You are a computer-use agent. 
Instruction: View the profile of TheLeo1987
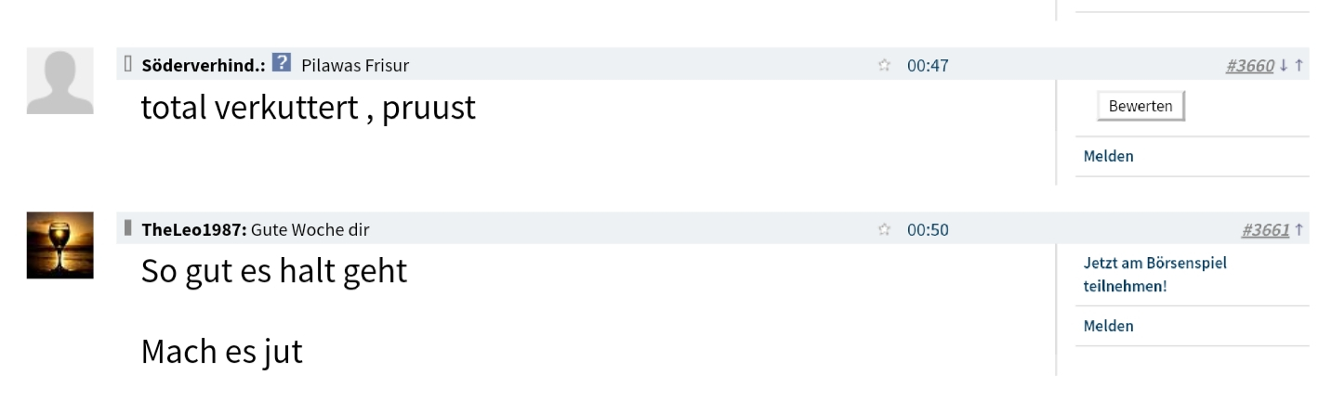[x=193, y=229]
